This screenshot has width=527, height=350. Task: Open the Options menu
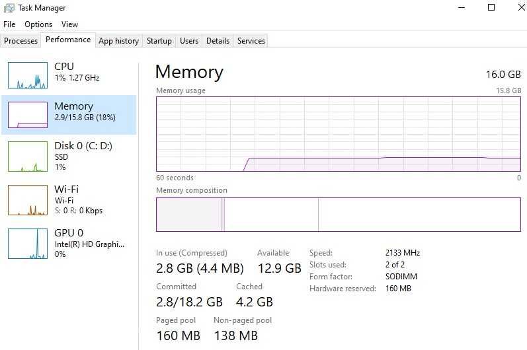click(x=38, y=24)
